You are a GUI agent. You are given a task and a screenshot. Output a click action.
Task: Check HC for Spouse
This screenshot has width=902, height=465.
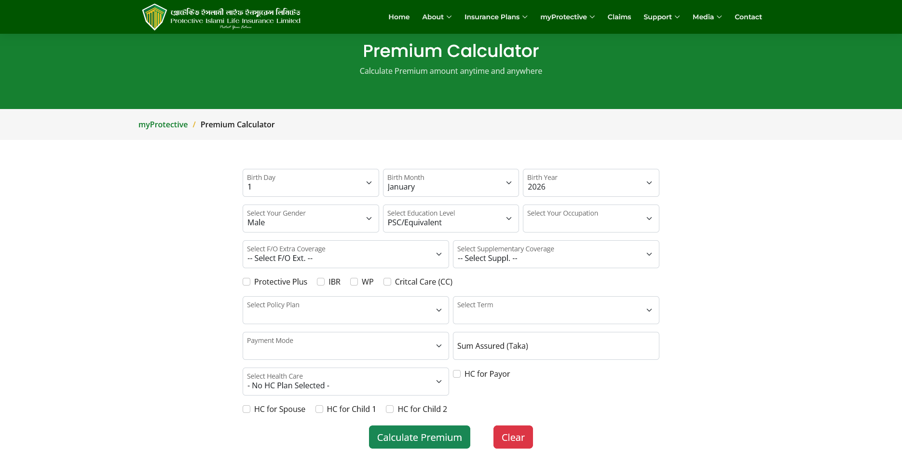click(246, 409)
